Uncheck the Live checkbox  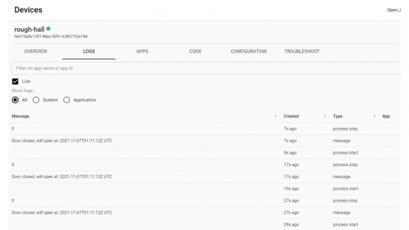pyautogui.click(x=15, y=81)
